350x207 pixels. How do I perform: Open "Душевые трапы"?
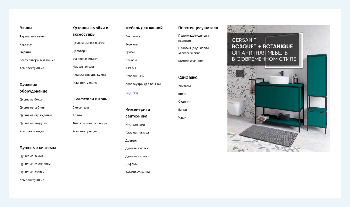pos(137,156)
